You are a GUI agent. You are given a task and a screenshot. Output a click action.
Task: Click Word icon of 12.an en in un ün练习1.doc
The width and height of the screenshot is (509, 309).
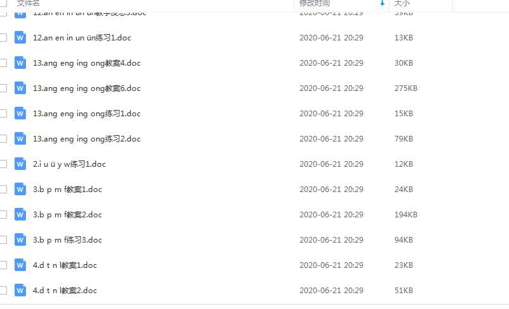[20, 37]
